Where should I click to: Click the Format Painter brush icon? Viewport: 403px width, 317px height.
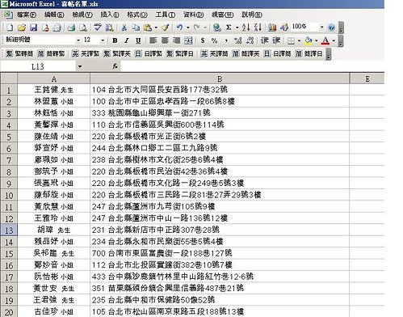(x=166, y=27)
